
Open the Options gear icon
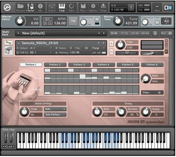pyautogui.click(x=93, y=8)
